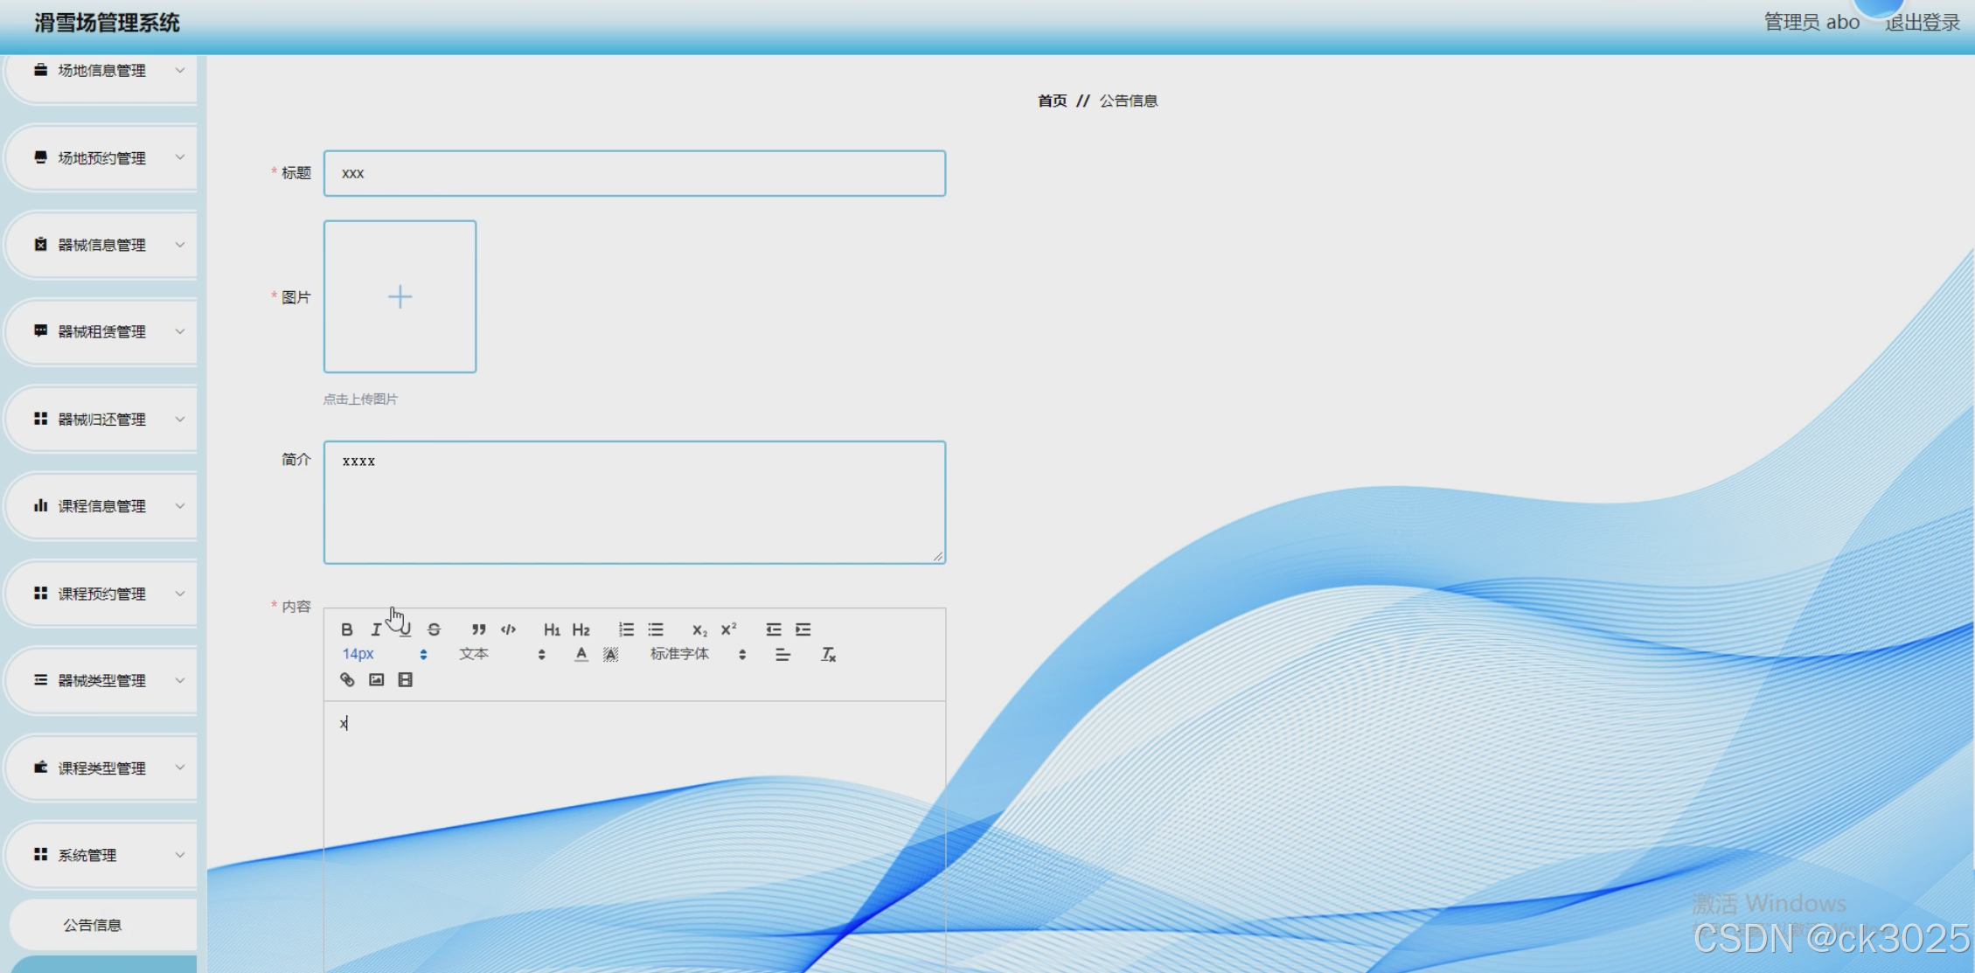The image size is (1975, 973).
Task: Toggle strikethrough text formatting
Action: 434,629
